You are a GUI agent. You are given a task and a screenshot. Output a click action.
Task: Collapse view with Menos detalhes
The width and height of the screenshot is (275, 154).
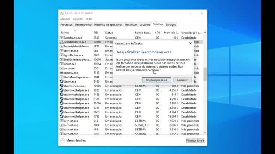click(73, 140)
